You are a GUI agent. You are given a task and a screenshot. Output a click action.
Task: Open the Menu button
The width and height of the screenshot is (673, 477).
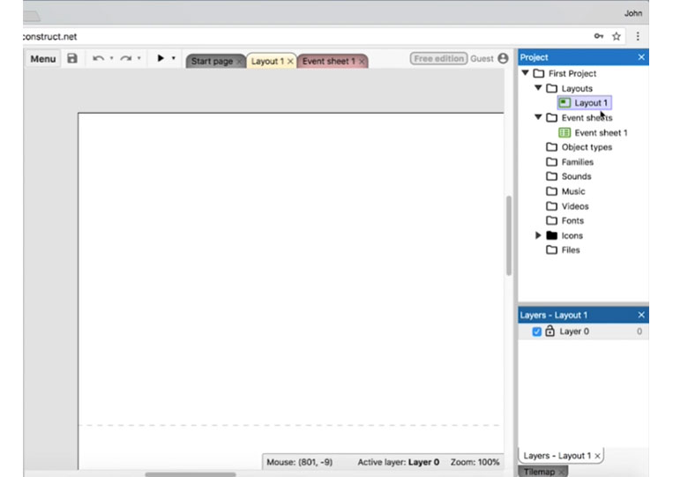click(x=43, y=59)
